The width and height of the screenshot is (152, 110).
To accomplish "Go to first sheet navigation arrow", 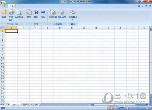I will [x=1, y=105].
